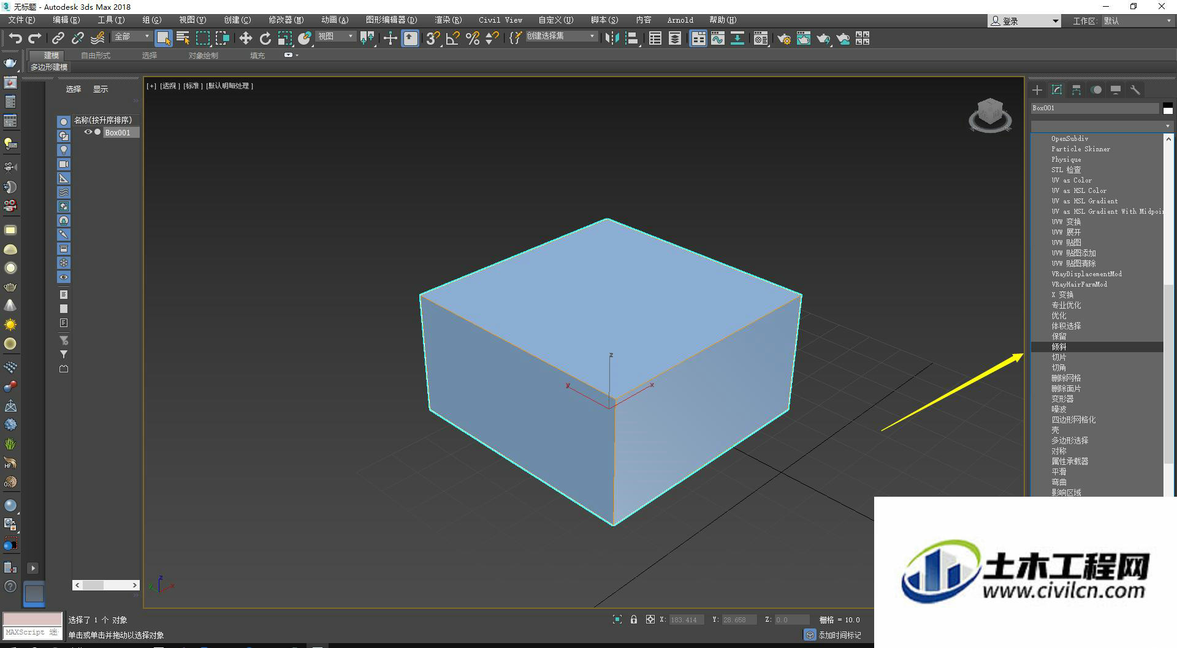1177x648 pixels.
Task: Open the Utilities wrench panel tab
Action: (x=1135, y=90)
